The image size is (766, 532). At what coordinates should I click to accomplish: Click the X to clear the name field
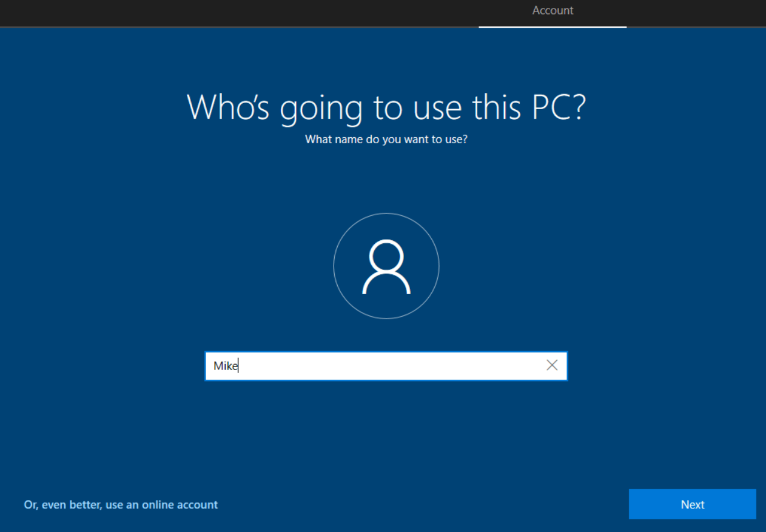(551, 365)
